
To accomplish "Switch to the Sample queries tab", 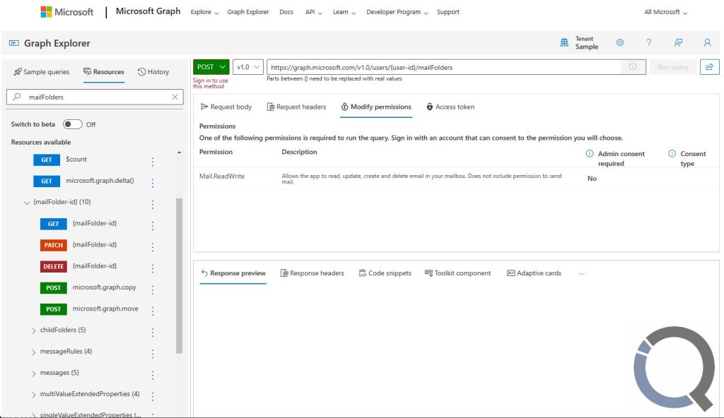I will point(42,71).
